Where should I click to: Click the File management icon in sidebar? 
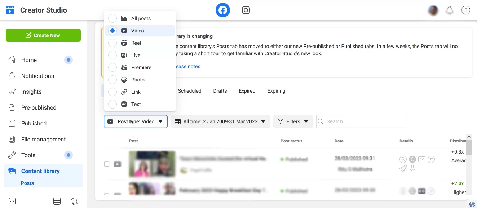click(x=12, y=139)
